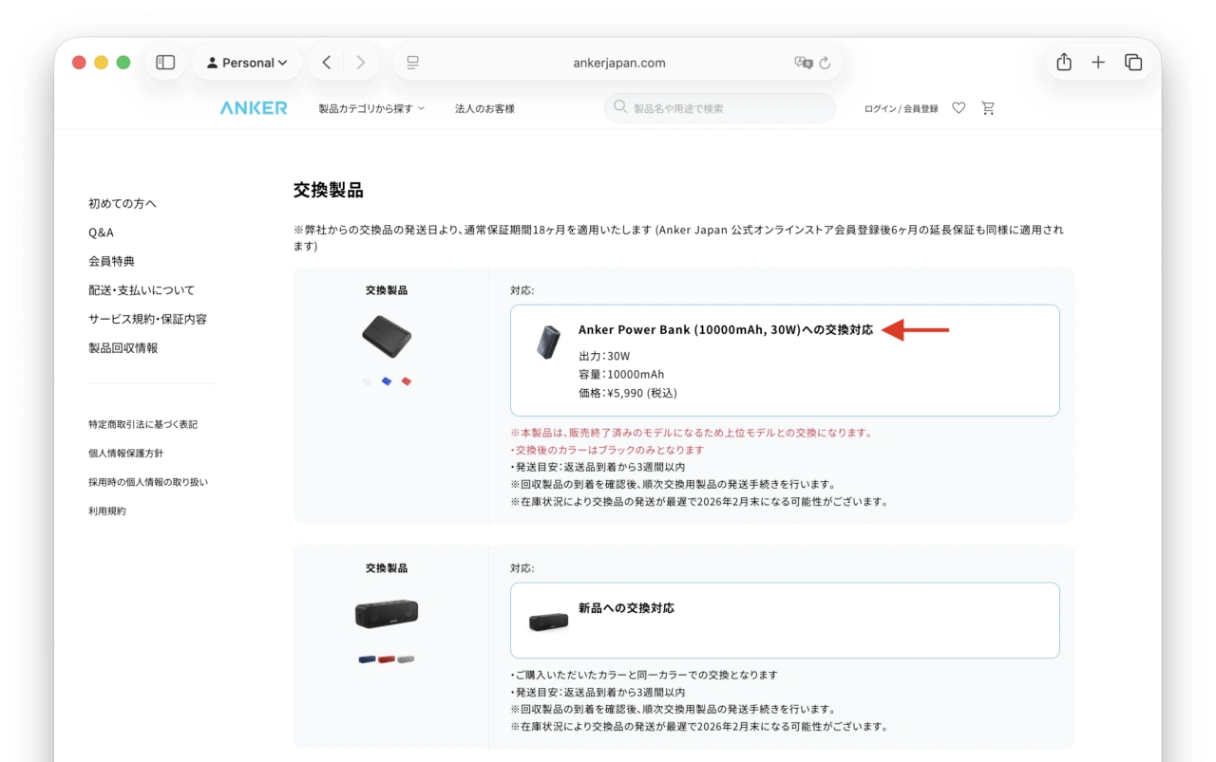Open サービス規約・保証内容 in the sidebar
1216x762 pixels.
click(x=147, y=319)
